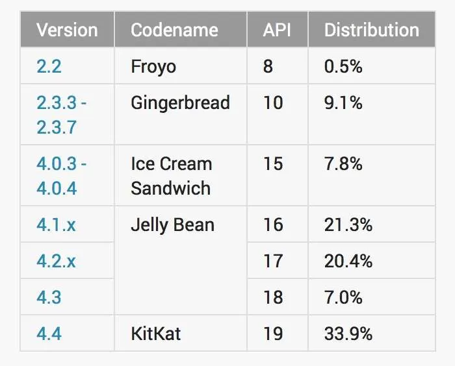455x366 pixels.
Task: Open the 4.0.3 - 4.0.4 version link
Action: 62,176
